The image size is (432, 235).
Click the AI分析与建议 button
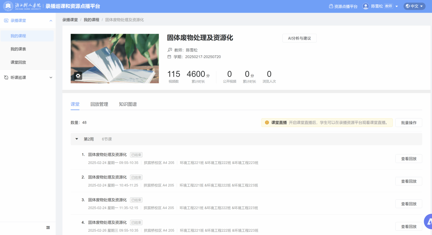click(299, 38)
